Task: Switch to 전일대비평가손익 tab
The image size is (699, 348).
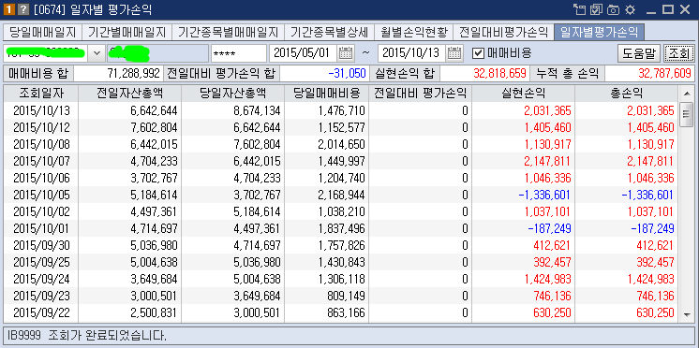Action: click(x=503, y=32)
